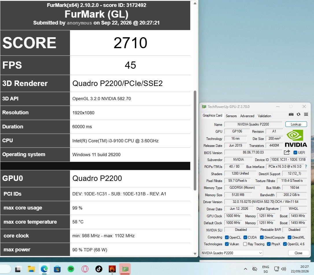
Task: Toggle OpenCL checkbox
Action: click(227, 237)
